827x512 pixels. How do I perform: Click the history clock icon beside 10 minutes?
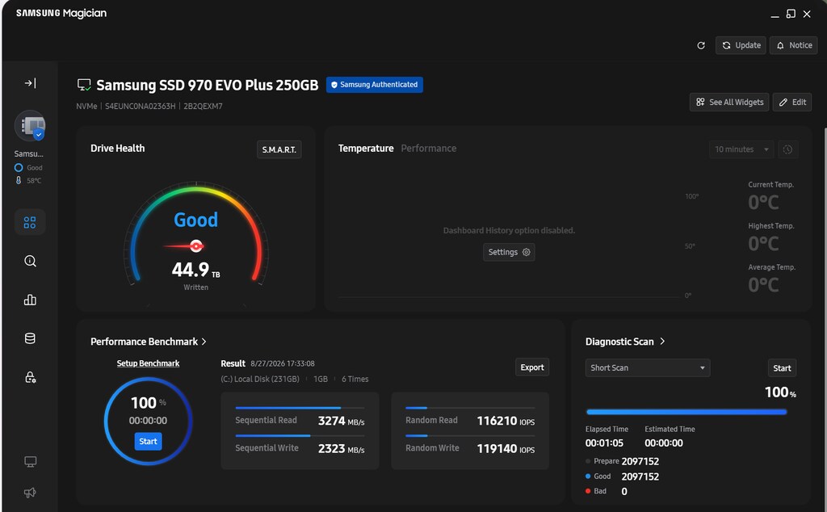(787, 149)
